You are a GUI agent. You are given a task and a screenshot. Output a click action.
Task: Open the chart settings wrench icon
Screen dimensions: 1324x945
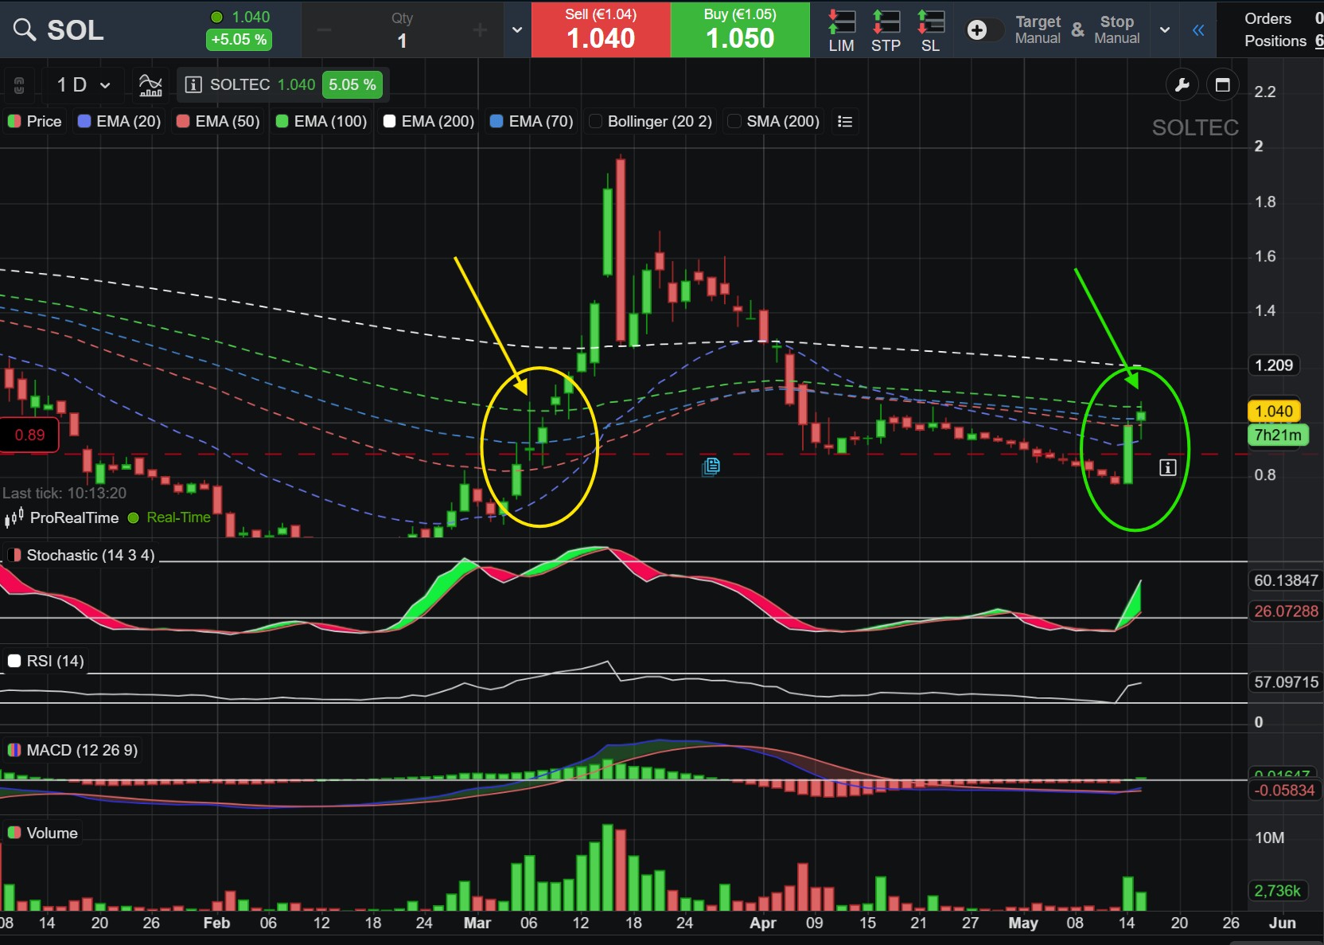pyautogui.click(x=1182, y=84)
